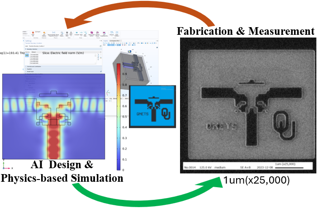Click zoom in icon in Graphics toolbar

click(x=104, y=43)
